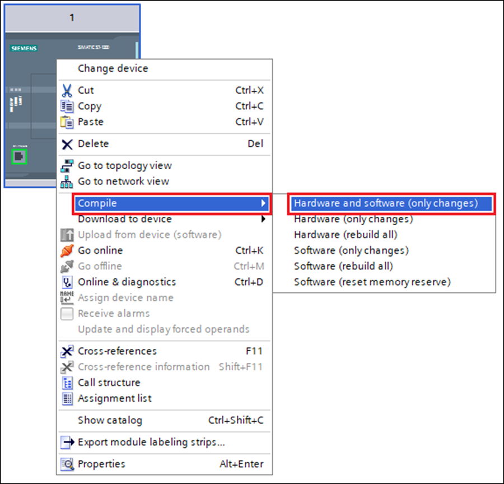This screenshot has width=504, height=484.
Task: Click the Online & diagnostics icon
Action: (66, 282)
